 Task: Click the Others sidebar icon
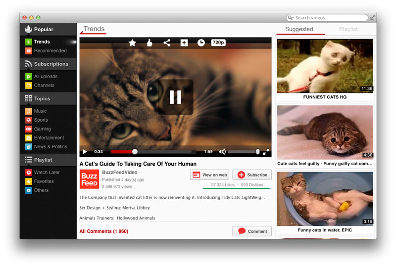coord(29,190)
